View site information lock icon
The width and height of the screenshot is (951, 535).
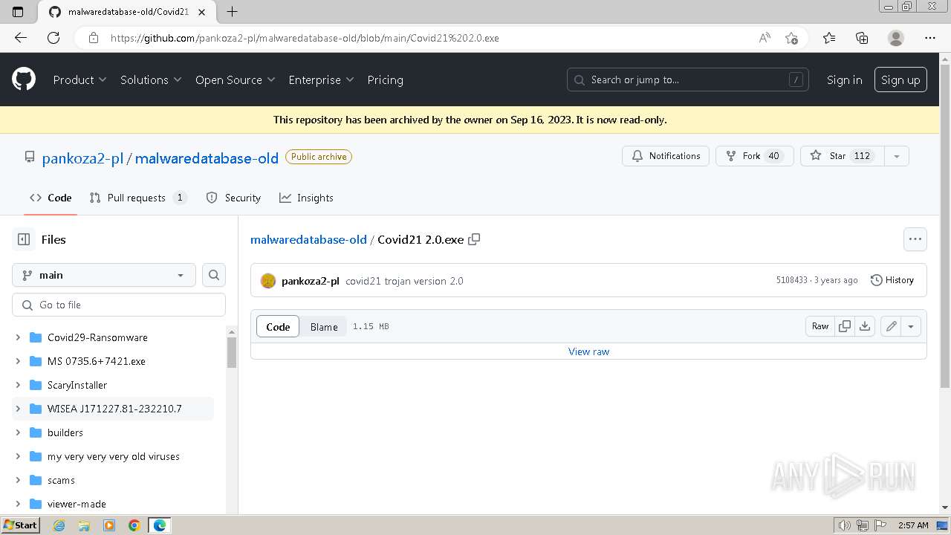(93, 38)
